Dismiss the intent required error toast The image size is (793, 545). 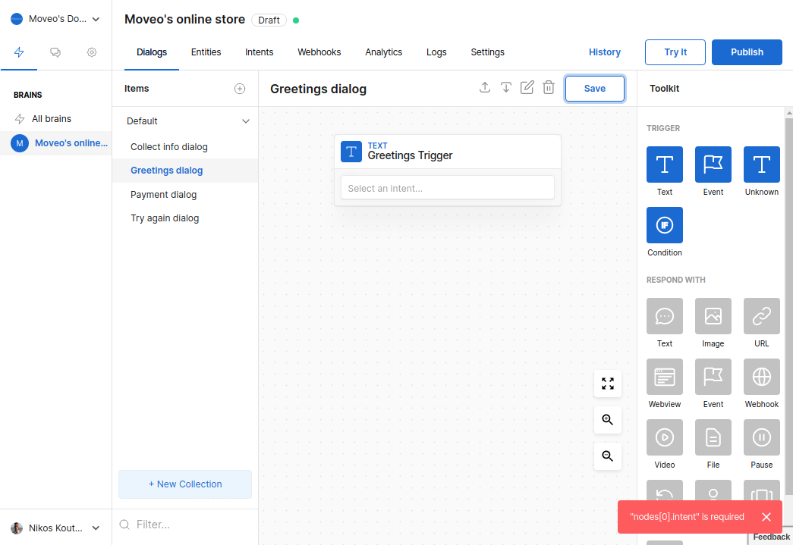766,517
